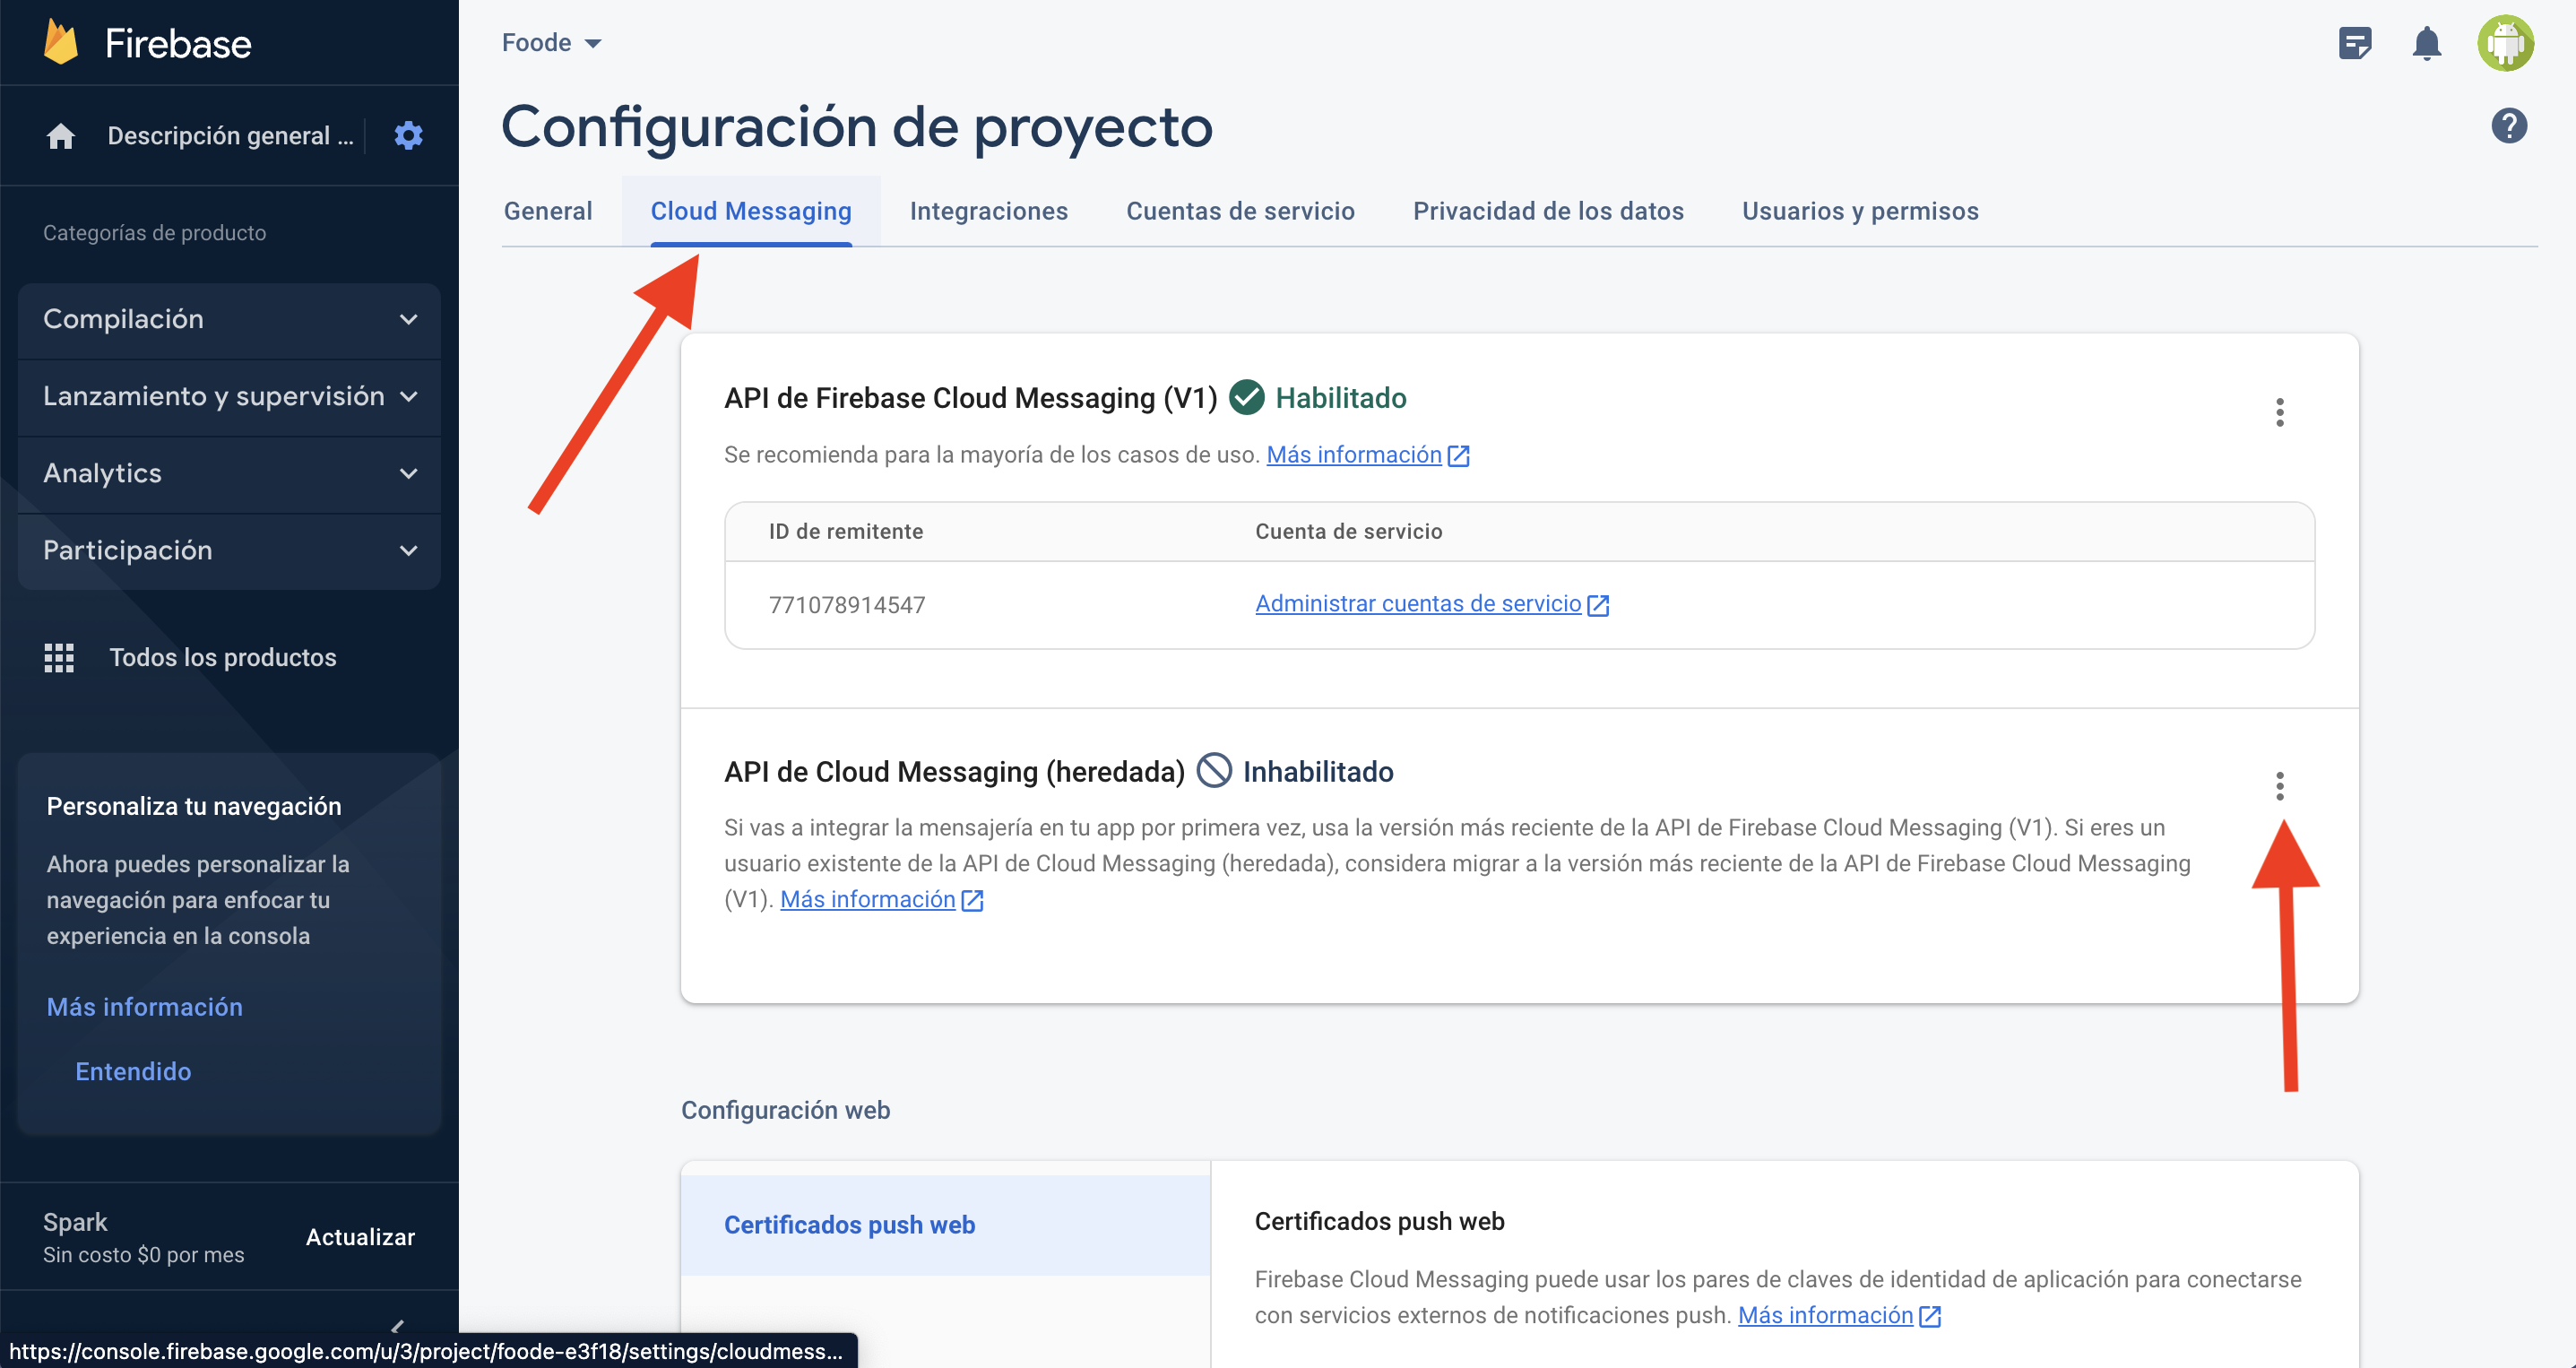Click the help question mark icon
2576x1368 pixels.
pyautogui.click(x=2509, y=126)
